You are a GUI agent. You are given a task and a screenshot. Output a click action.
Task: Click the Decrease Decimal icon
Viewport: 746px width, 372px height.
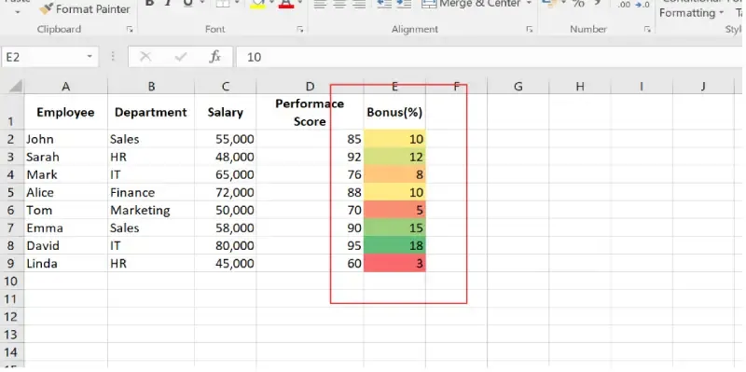click(x=642, y=5)
